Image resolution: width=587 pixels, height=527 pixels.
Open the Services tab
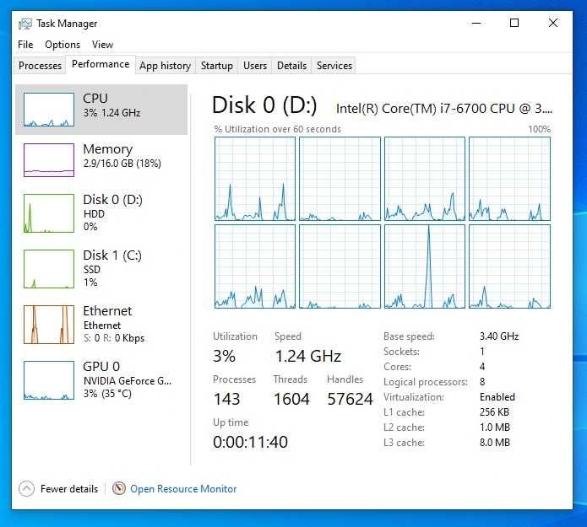coord(334,66)
